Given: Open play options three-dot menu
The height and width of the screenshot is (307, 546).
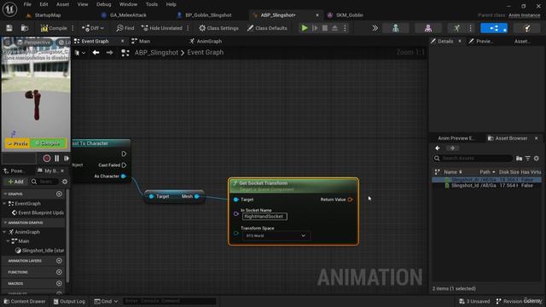Looking at the screenshot, I should point(345,28).
